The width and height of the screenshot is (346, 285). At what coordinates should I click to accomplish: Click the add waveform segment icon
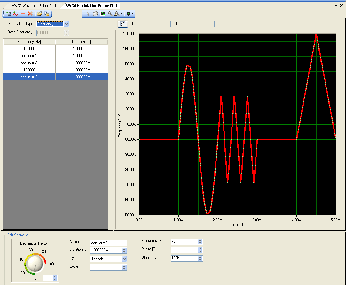point(15,13)
